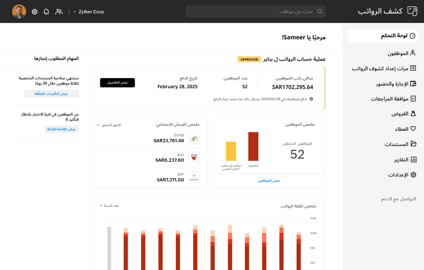Screen dimensions: 424x270
Task: Open the المستندات documents folder icon
Action: coord(414,143)
